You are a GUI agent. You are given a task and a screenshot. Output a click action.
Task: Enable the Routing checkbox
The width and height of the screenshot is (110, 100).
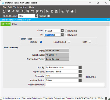pyautogui.click(x=48, y=16)
